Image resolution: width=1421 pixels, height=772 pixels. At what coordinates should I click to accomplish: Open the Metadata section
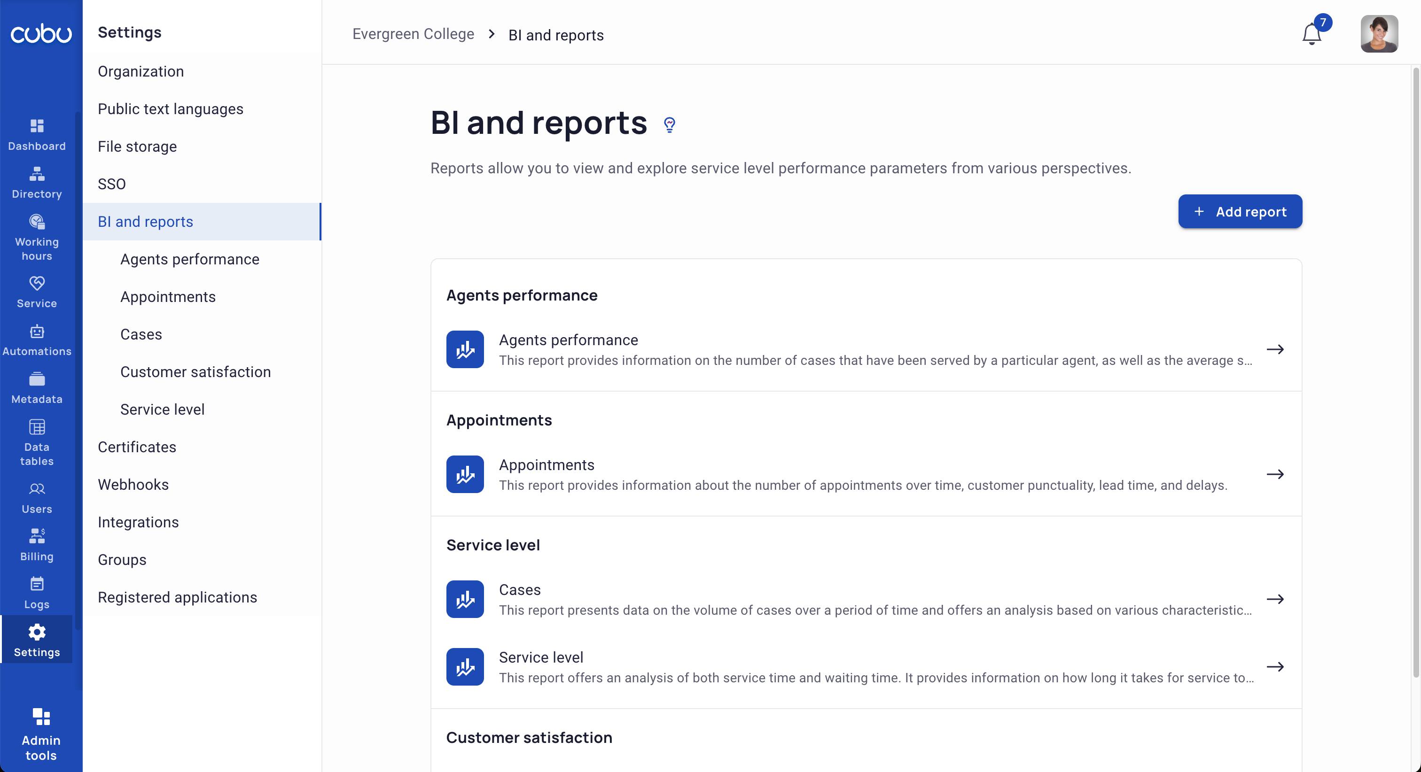pyautogui.click(x=36, y=388)
